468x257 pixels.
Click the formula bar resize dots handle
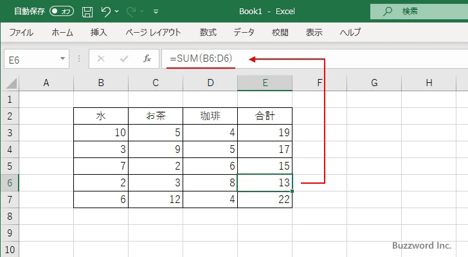79,58
